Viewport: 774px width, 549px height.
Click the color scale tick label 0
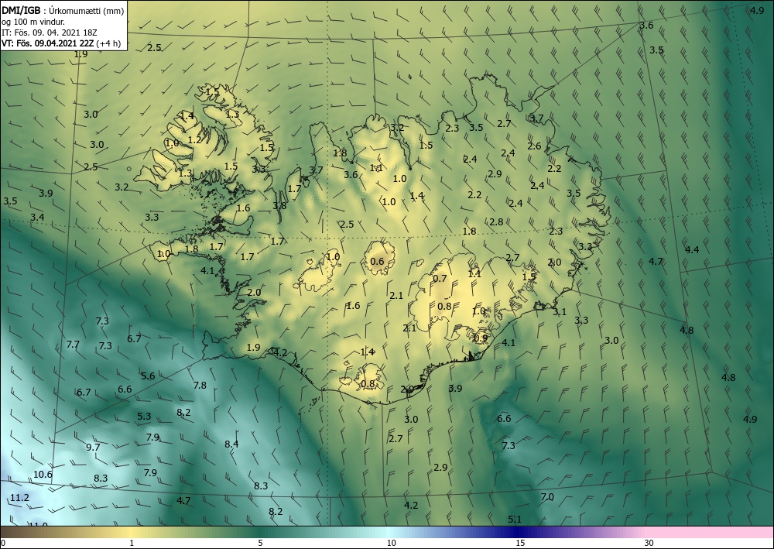(3, 543)
